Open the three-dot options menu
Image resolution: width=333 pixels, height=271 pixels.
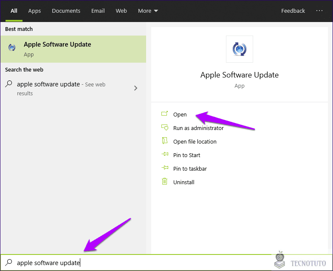click(x=319, y=11)
